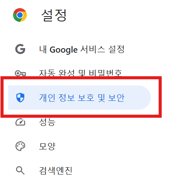174x181 pixels.
Task: Click the Chrome logo beside 설정
Action: 20,15
